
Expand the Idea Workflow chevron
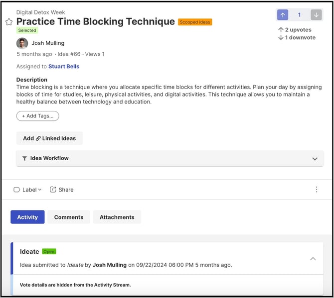click(315, 159)
